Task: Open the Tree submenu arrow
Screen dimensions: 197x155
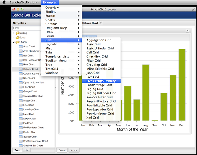Action: [x=79, y=65]
